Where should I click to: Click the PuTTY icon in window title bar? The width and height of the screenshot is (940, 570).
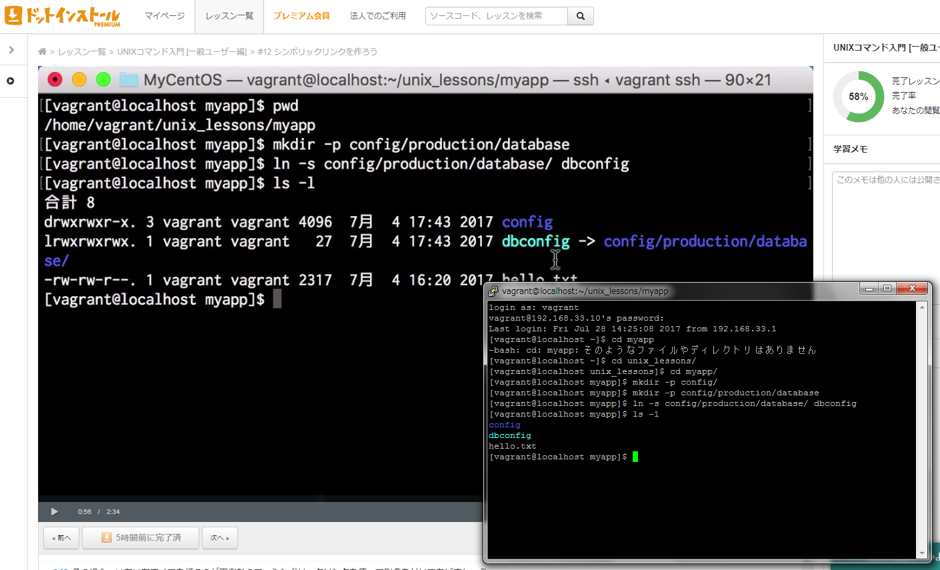point(493,291)
